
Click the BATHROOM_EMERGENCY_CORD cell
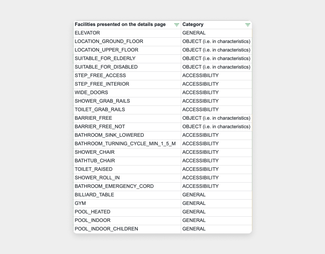point(127,186)
